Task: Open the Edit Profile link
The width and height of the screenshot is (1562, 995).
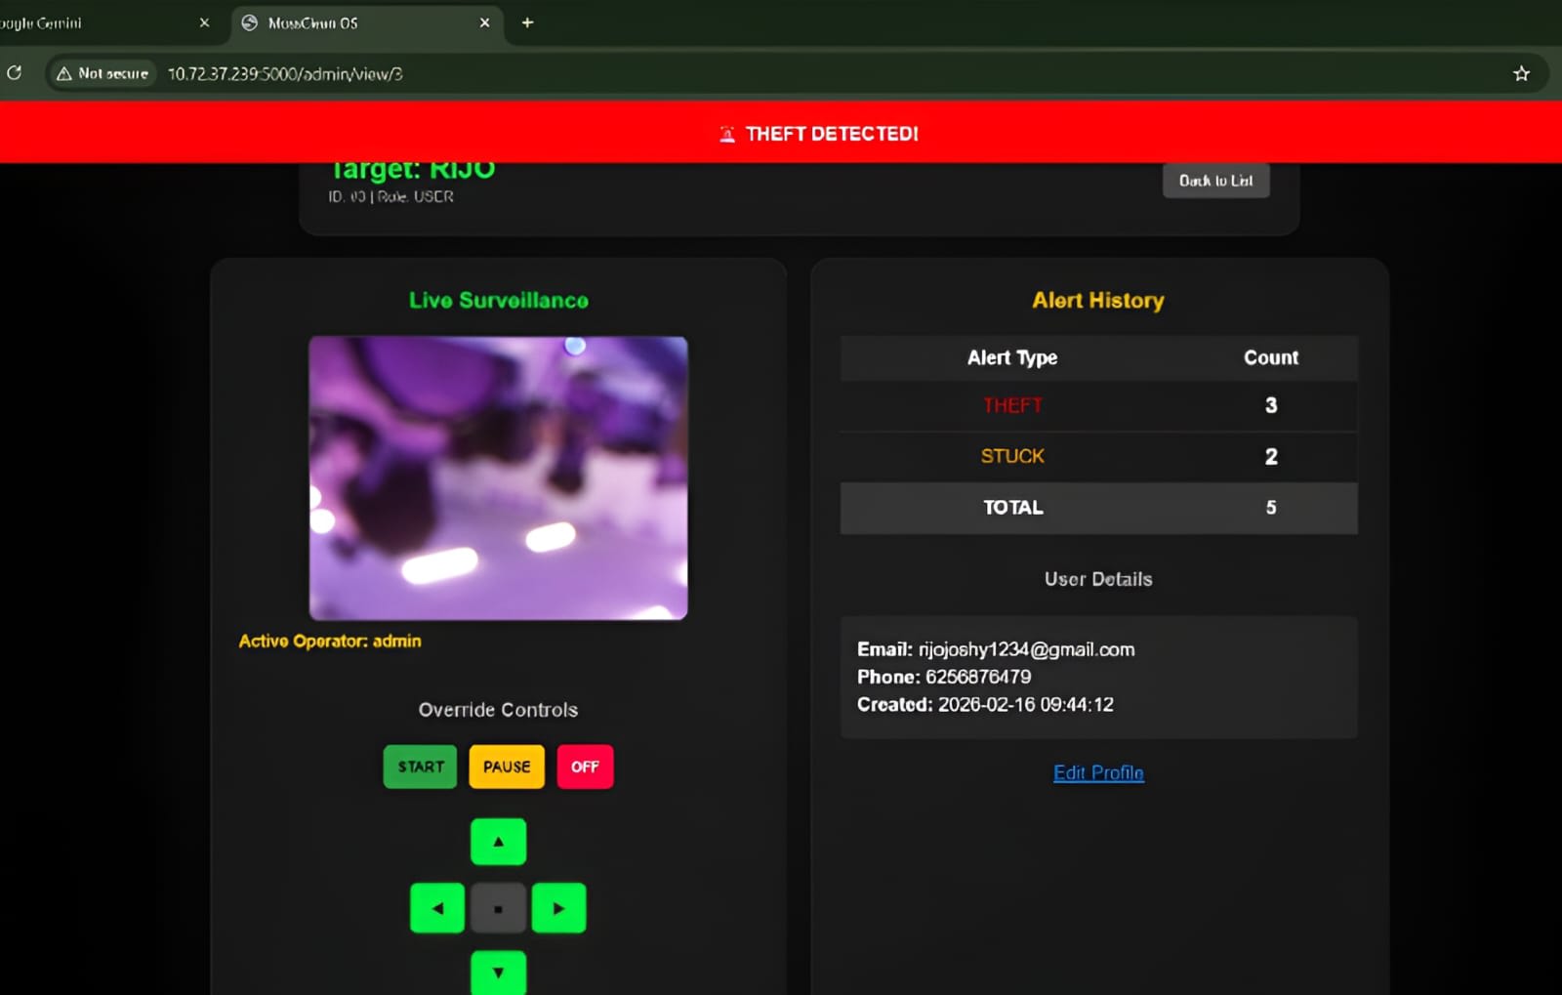Action: 1098,772
